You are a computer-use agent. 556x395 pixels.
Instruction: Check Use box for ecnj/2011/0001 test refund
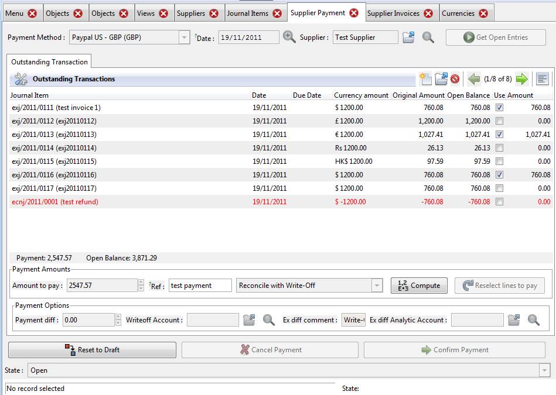point(499,202)
